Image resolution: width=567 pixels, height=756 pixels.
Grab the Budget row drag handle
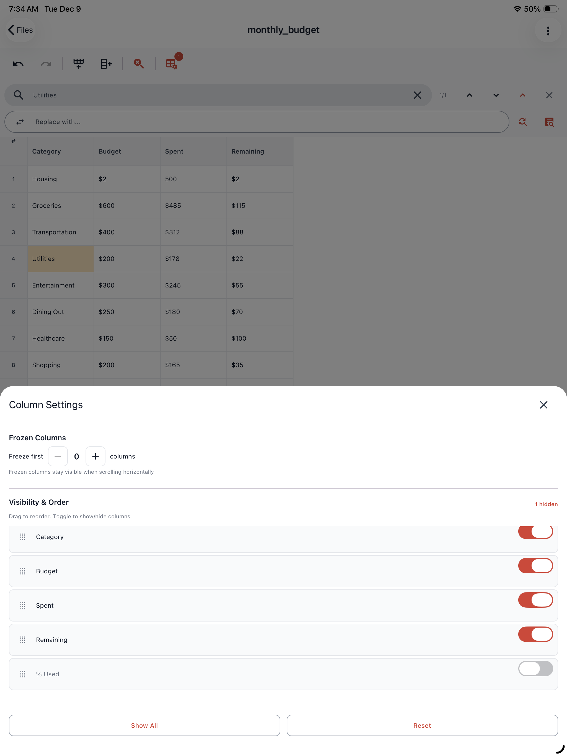coord(23,571)
